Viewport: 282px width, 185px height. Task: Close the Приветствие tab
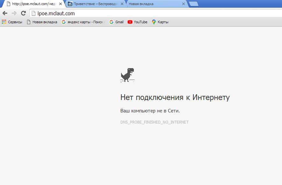point(122,4)
